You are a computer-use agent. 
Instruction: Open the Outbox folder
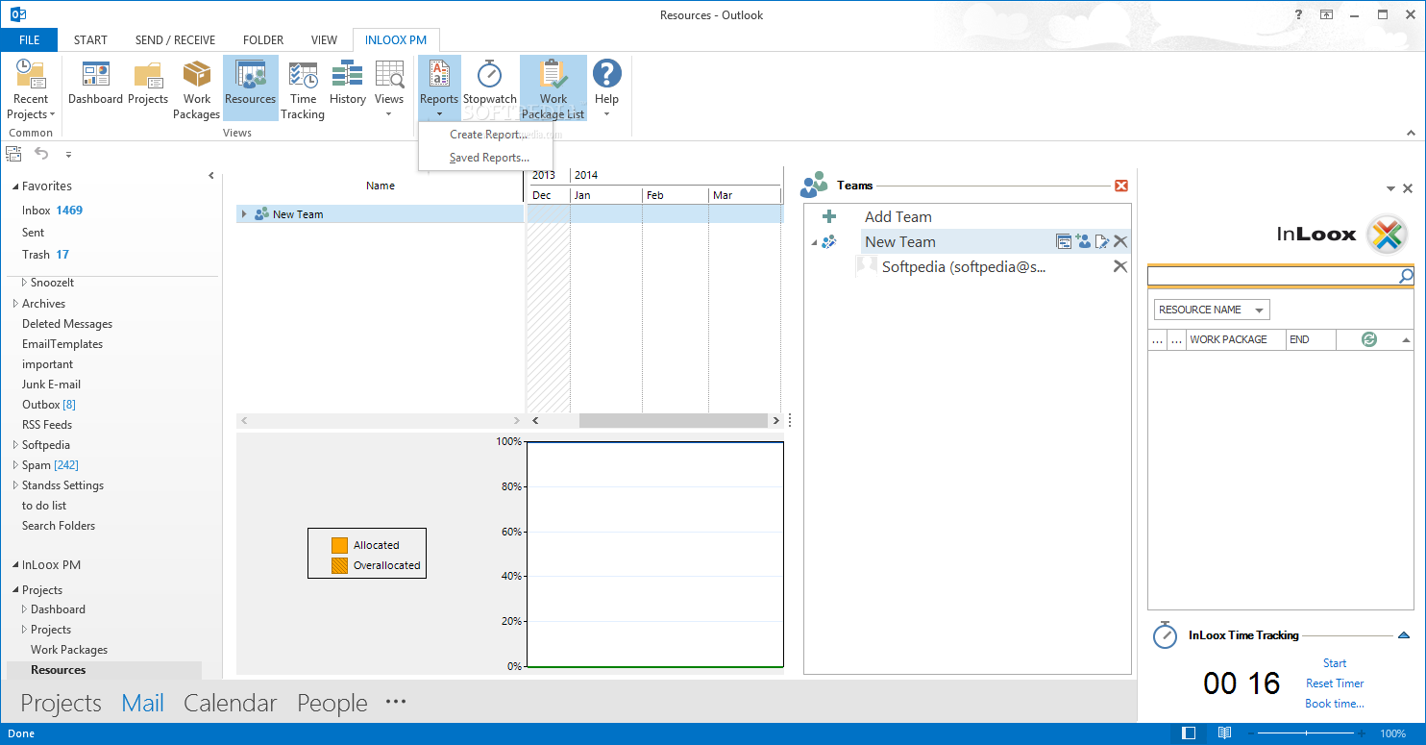pos(48,405)
